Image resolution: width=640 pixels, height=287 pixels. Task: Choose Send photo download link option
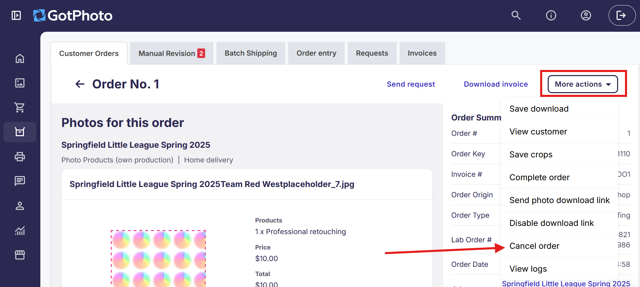click(560, 200)
